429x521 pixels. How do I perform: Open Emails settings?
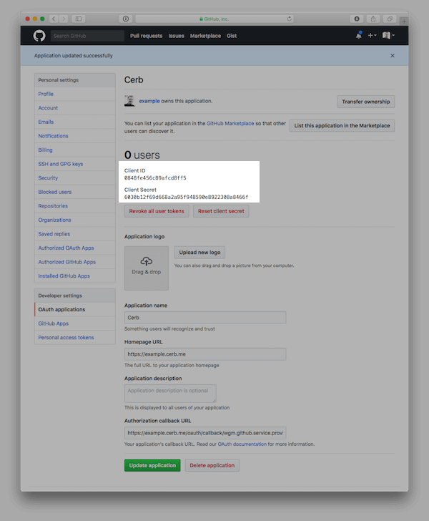click(75, 122)
